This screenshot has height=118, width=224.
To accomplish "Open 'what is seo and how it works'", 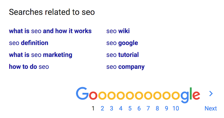I will [x=50, y=31].
